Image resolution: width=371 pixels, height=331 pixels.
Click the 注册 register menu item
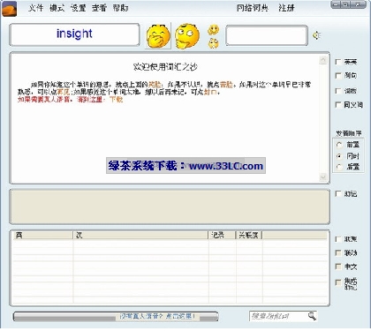pyautogui.click(x=286, y=8)
